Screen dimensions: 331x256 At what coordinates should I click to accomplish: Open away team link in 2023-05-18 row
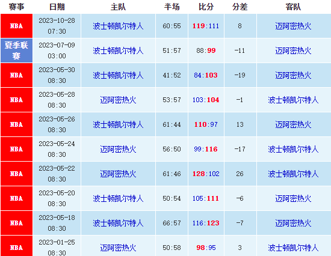pos(293,224)
